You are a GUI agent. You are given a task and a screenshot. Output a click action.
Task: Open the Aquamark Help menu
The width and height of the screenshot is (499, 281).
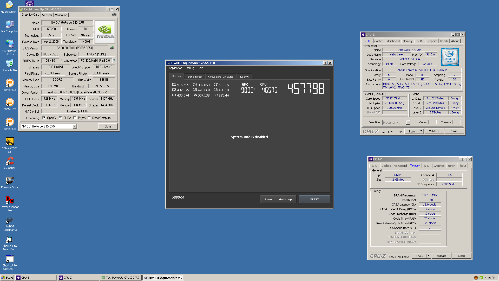(200, 68)
